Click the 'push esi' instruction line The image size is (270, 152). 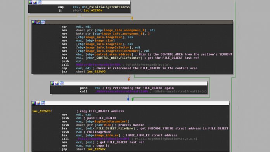coord(72,61)
